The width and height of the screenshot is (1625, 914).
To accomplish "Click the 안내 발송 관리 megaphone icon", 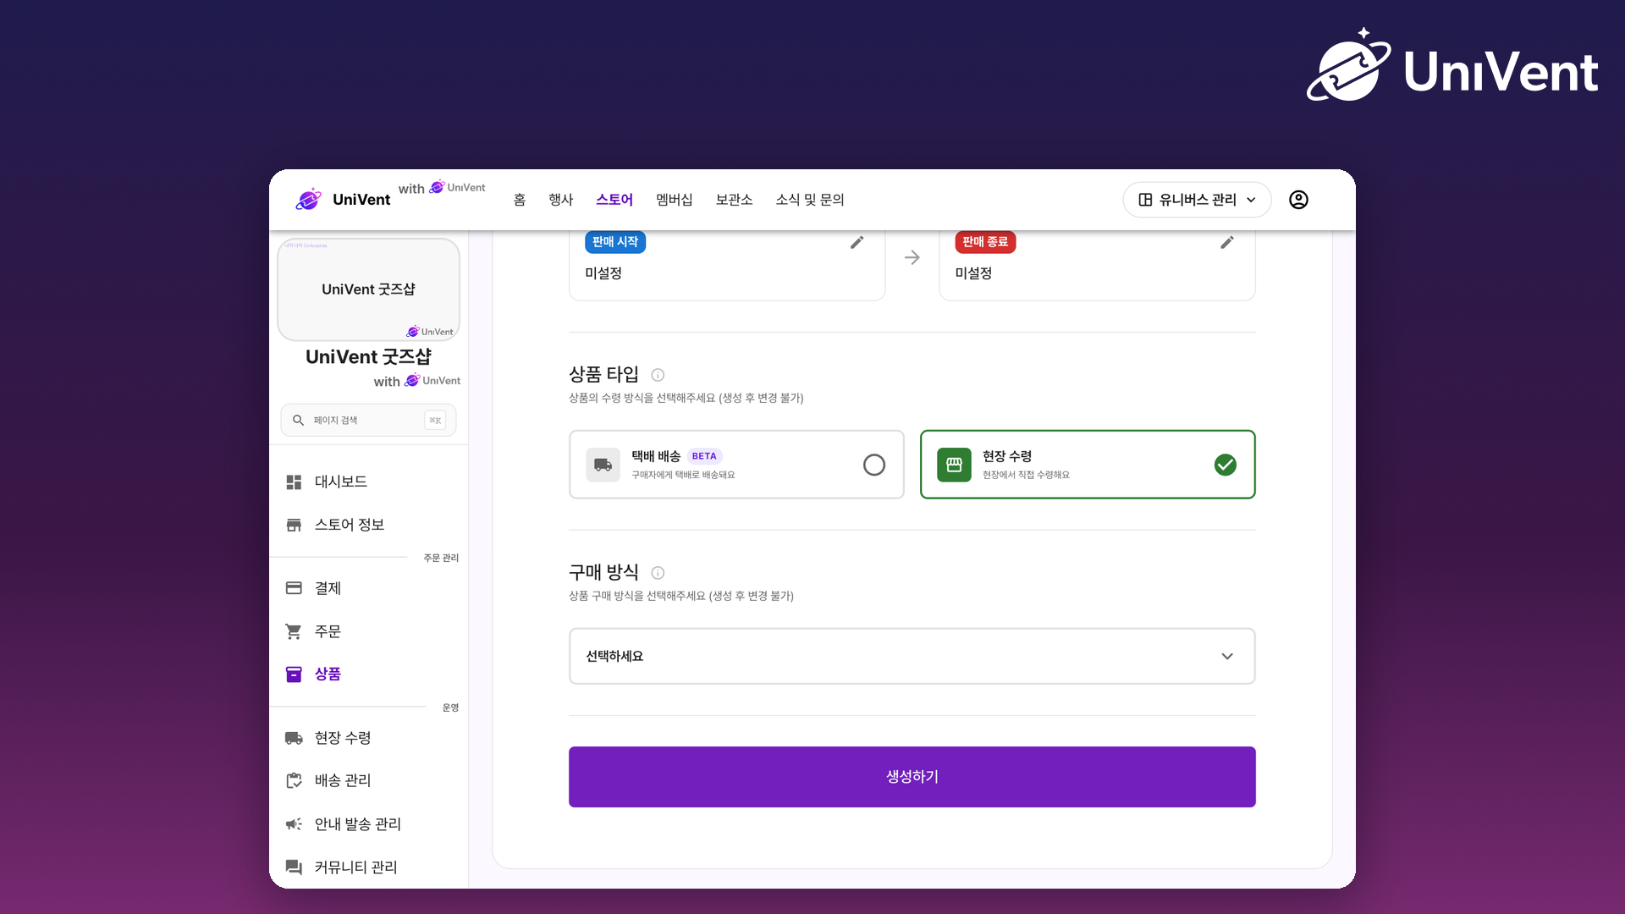I will pyautogui.click(x=294, y=824).
